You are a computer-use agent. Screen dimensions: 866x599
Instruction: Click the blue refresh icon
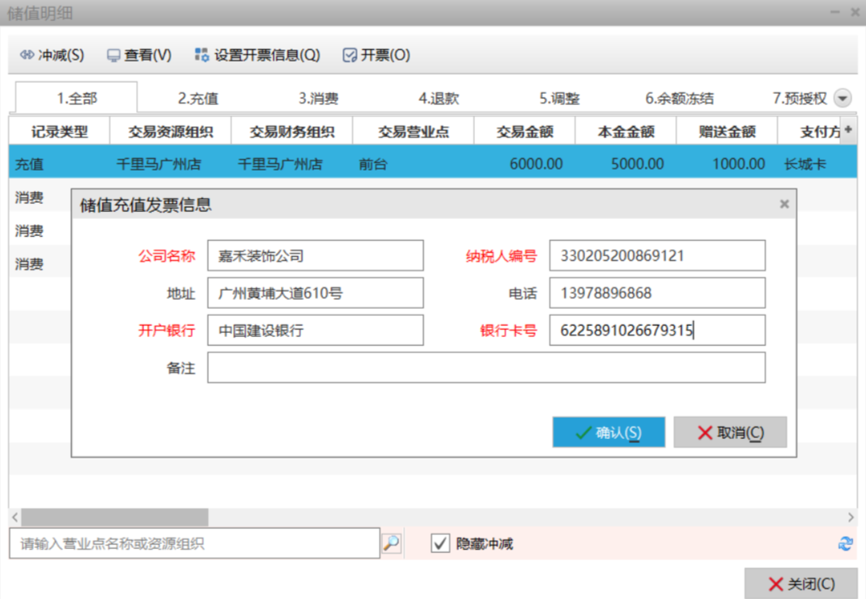tap(846, 544)
